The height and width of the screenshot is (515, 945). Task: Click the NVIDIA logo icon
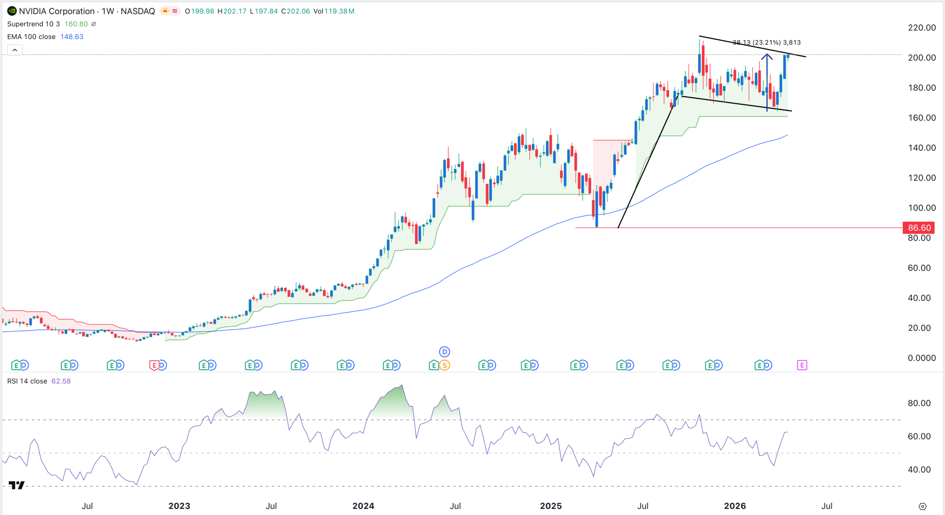[12, 11]
